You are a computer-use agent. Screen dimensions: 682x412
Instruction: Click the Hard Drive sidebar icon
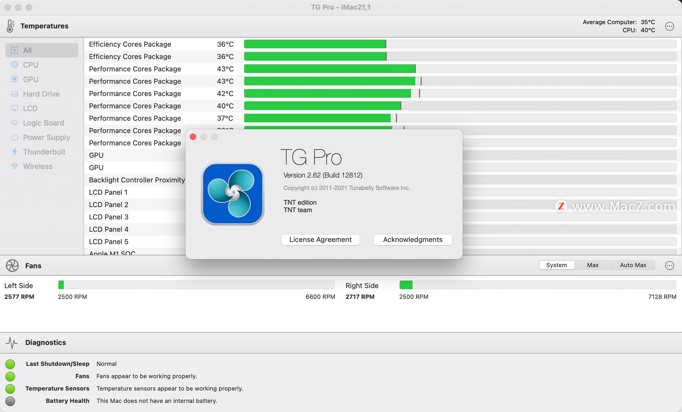click(x=15, y=94)
